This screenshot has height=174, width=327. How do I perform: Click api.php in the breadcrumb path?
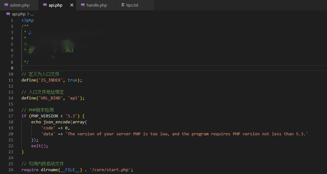click(x=19, y=14)
